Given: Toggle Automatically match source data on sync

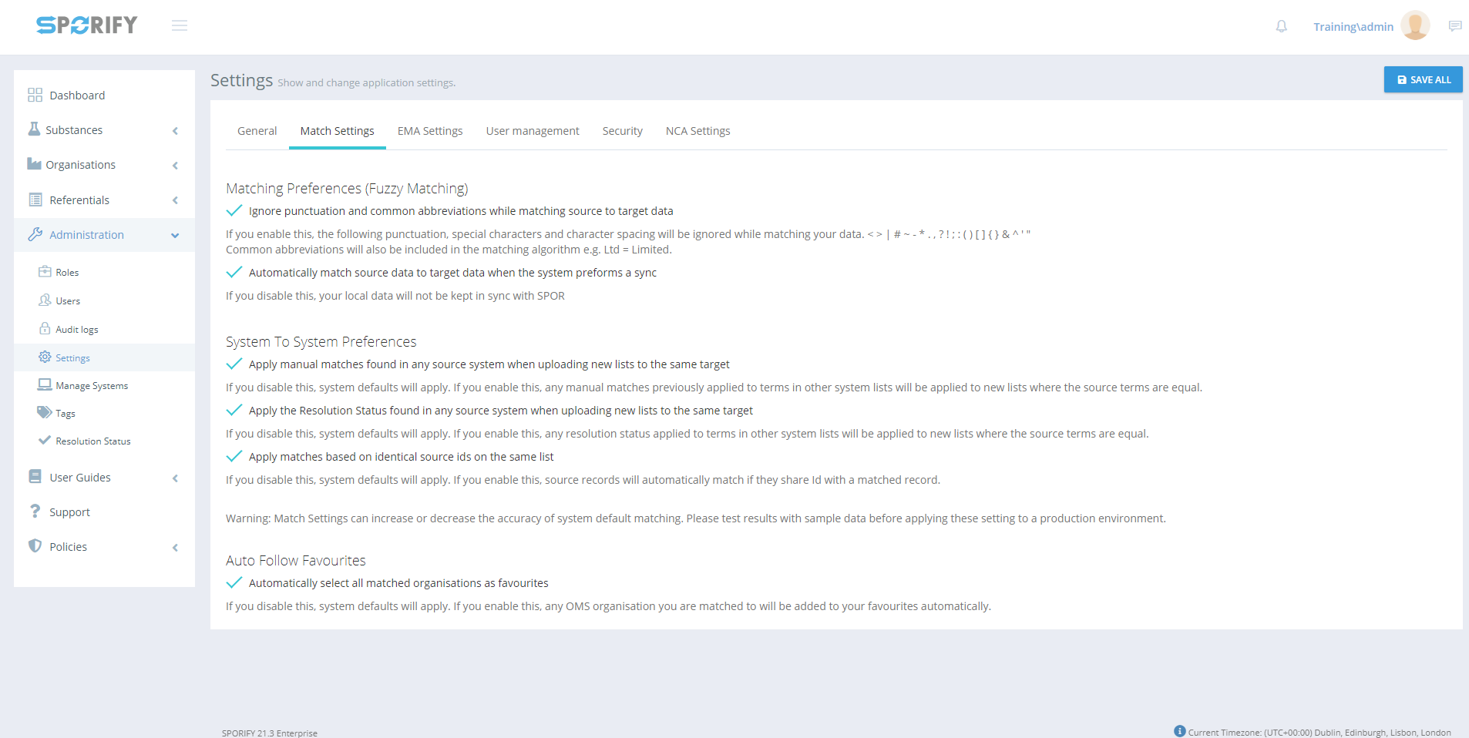Looking at the screenshot, I should (x=234, y=273).
